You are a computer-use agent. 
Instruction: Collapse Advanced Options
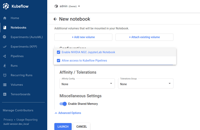68,113
